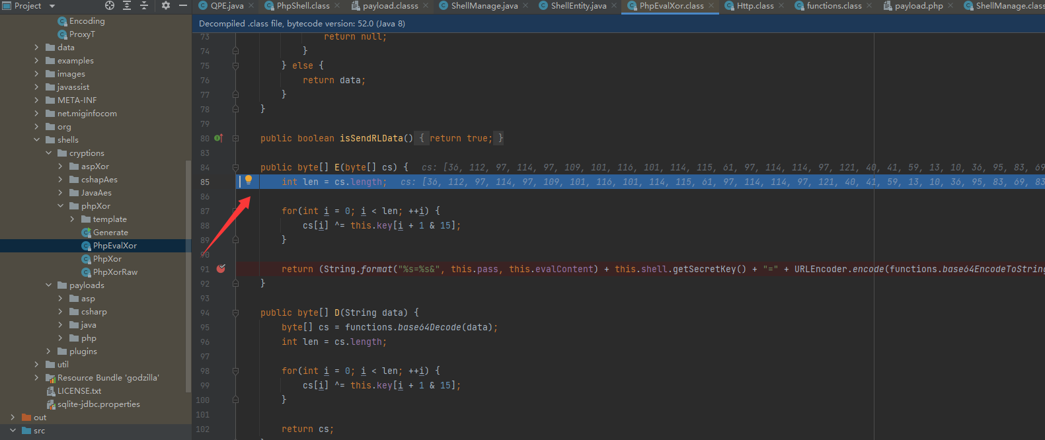Viewport: 1045px width, 440px height.
Task: Click the locate/select opened file icon
Action: [110, 5]
